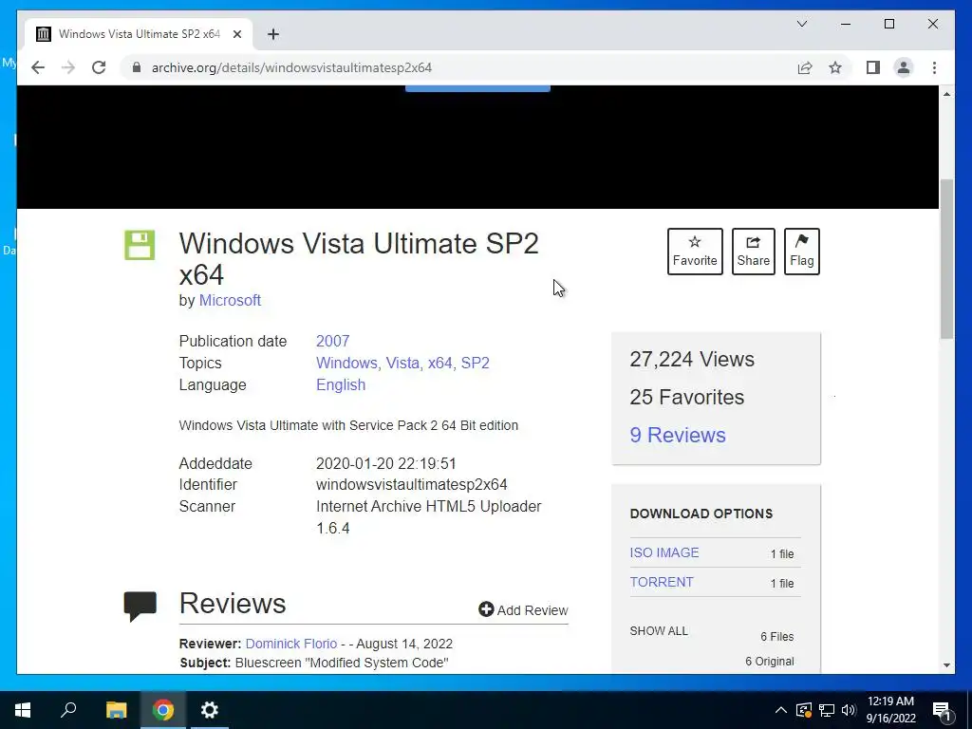Open Settings from the taskbar
Screen dimensions: 972x729
[x=210, y=710]
